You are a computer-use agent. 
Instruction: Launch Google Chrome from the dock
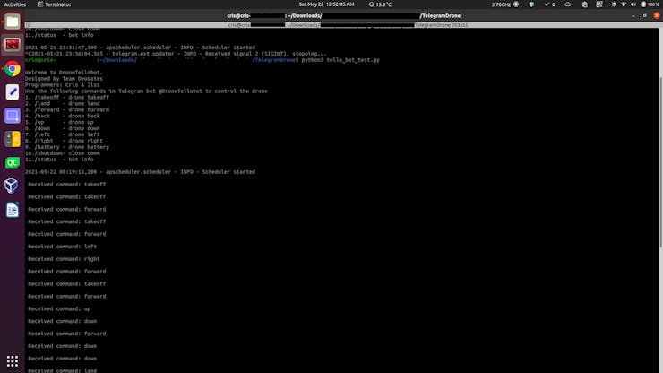tap(13, 68)
